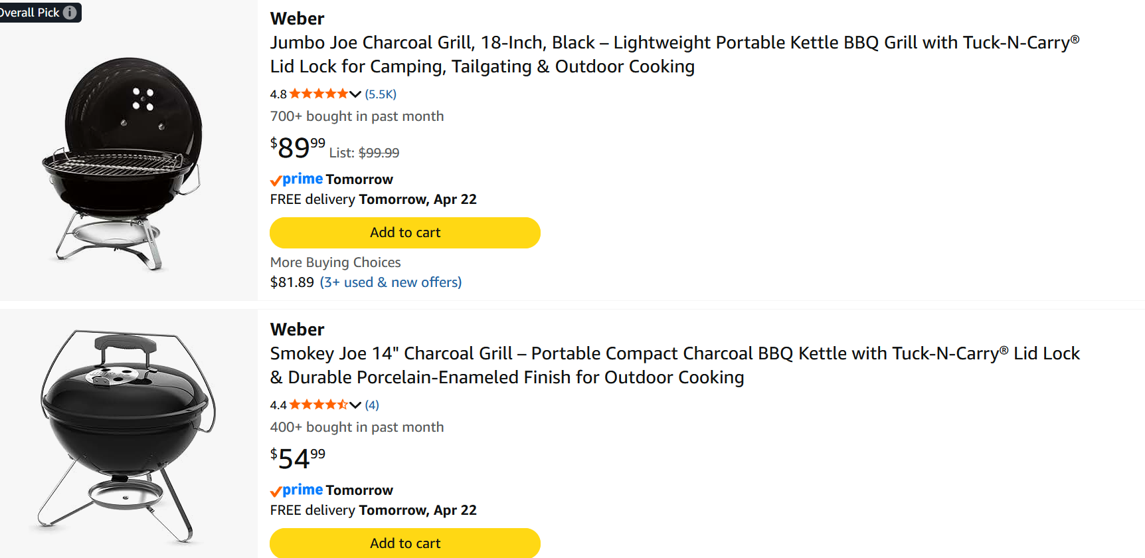The height and width of the screenshot is (558, 1145).
Task: Click the 4.8 star rating stars
Action: click(319, 94)
